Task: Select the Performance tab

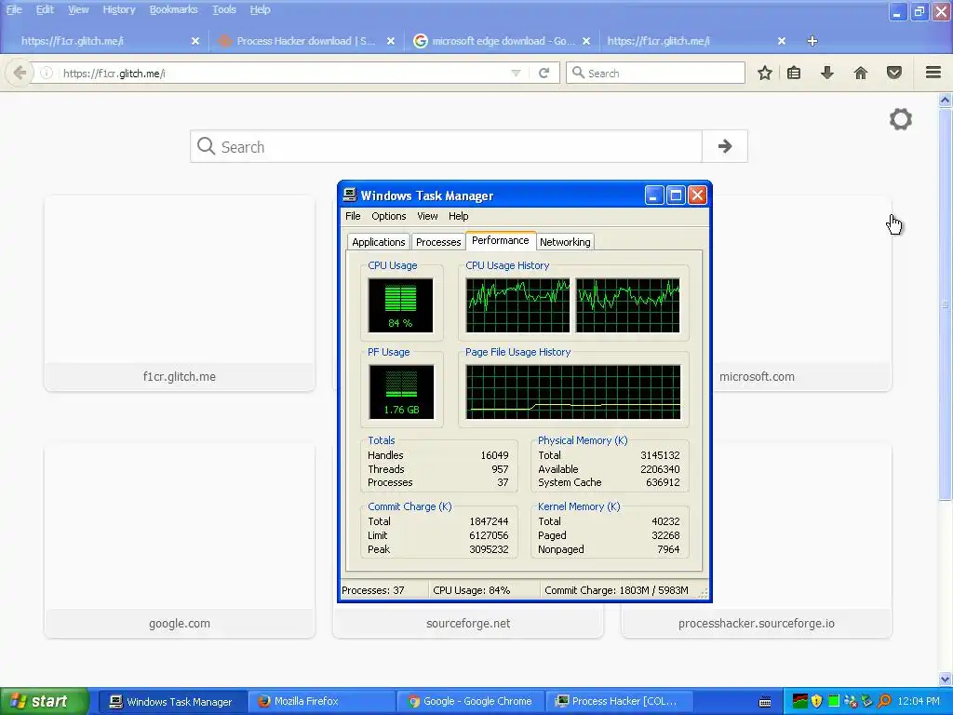Action: (x=500, y=241)
